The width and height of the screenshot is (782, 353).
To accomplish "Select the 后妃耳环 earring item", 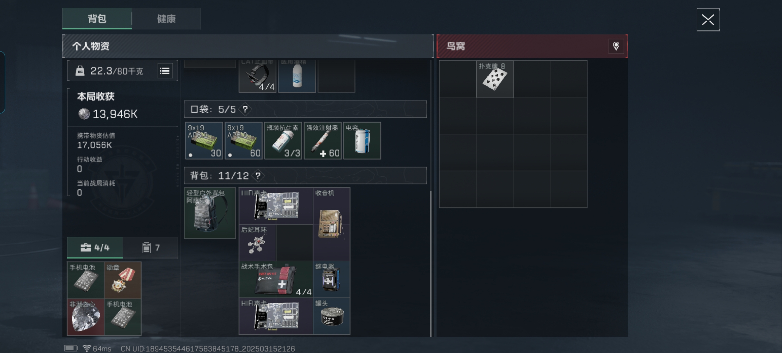I will [257, 242].
